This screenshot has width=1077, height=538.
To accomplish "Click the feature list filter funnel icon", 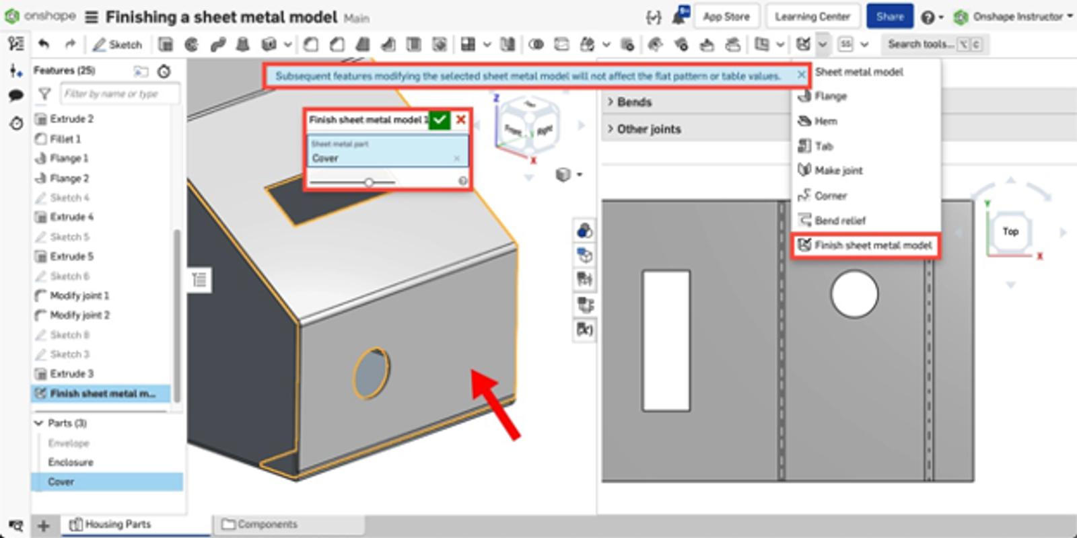I will [44, 94].
